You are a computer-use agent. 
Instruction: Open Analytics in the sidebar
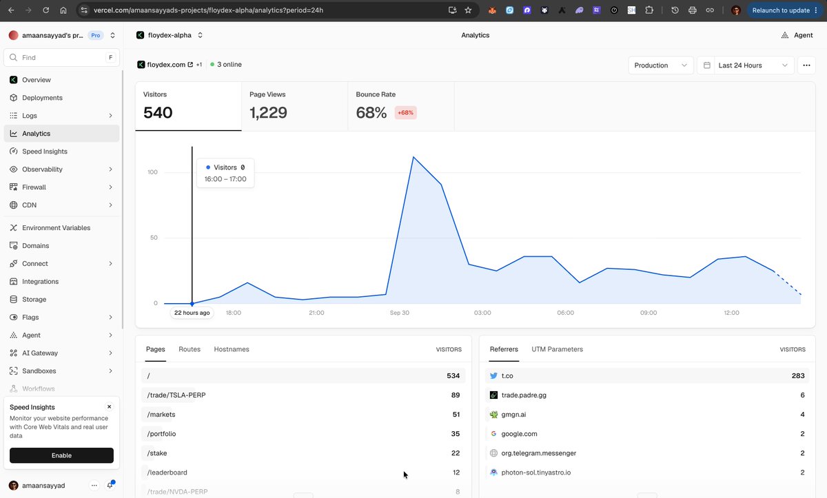click(61, 134)
